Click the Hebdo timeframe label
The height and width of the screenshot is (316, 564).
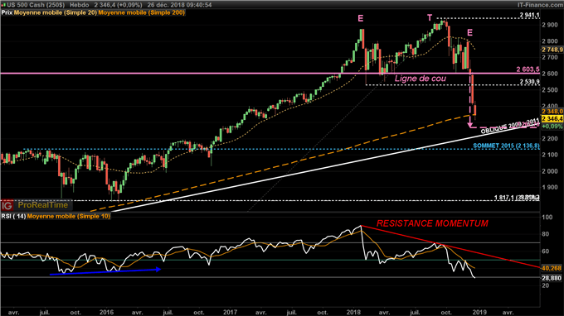point(79,5)
